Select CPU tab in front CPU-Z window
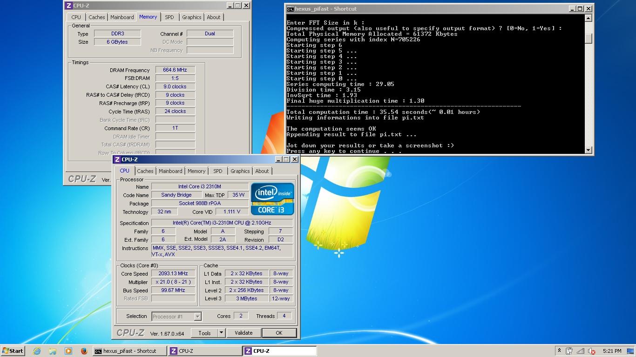Screen dimensions: 636x357 point(124,171)
